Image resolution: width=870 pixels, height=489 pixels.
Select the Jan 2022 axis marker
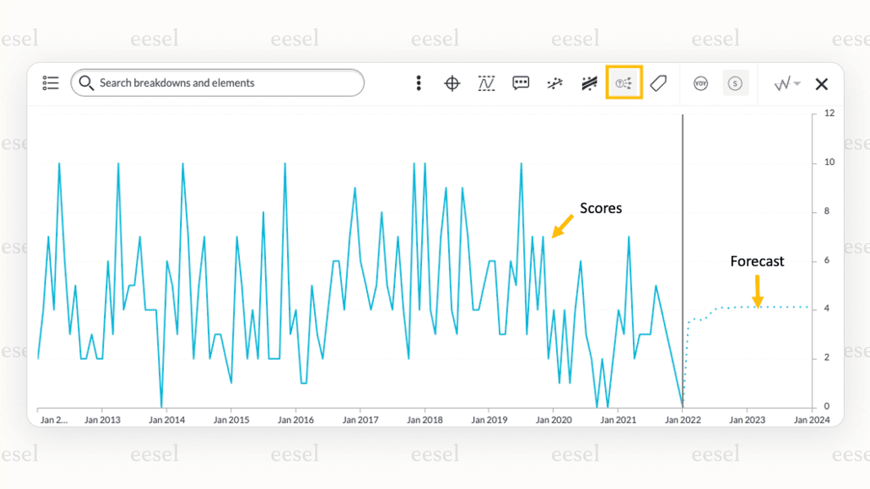[683, 420]
